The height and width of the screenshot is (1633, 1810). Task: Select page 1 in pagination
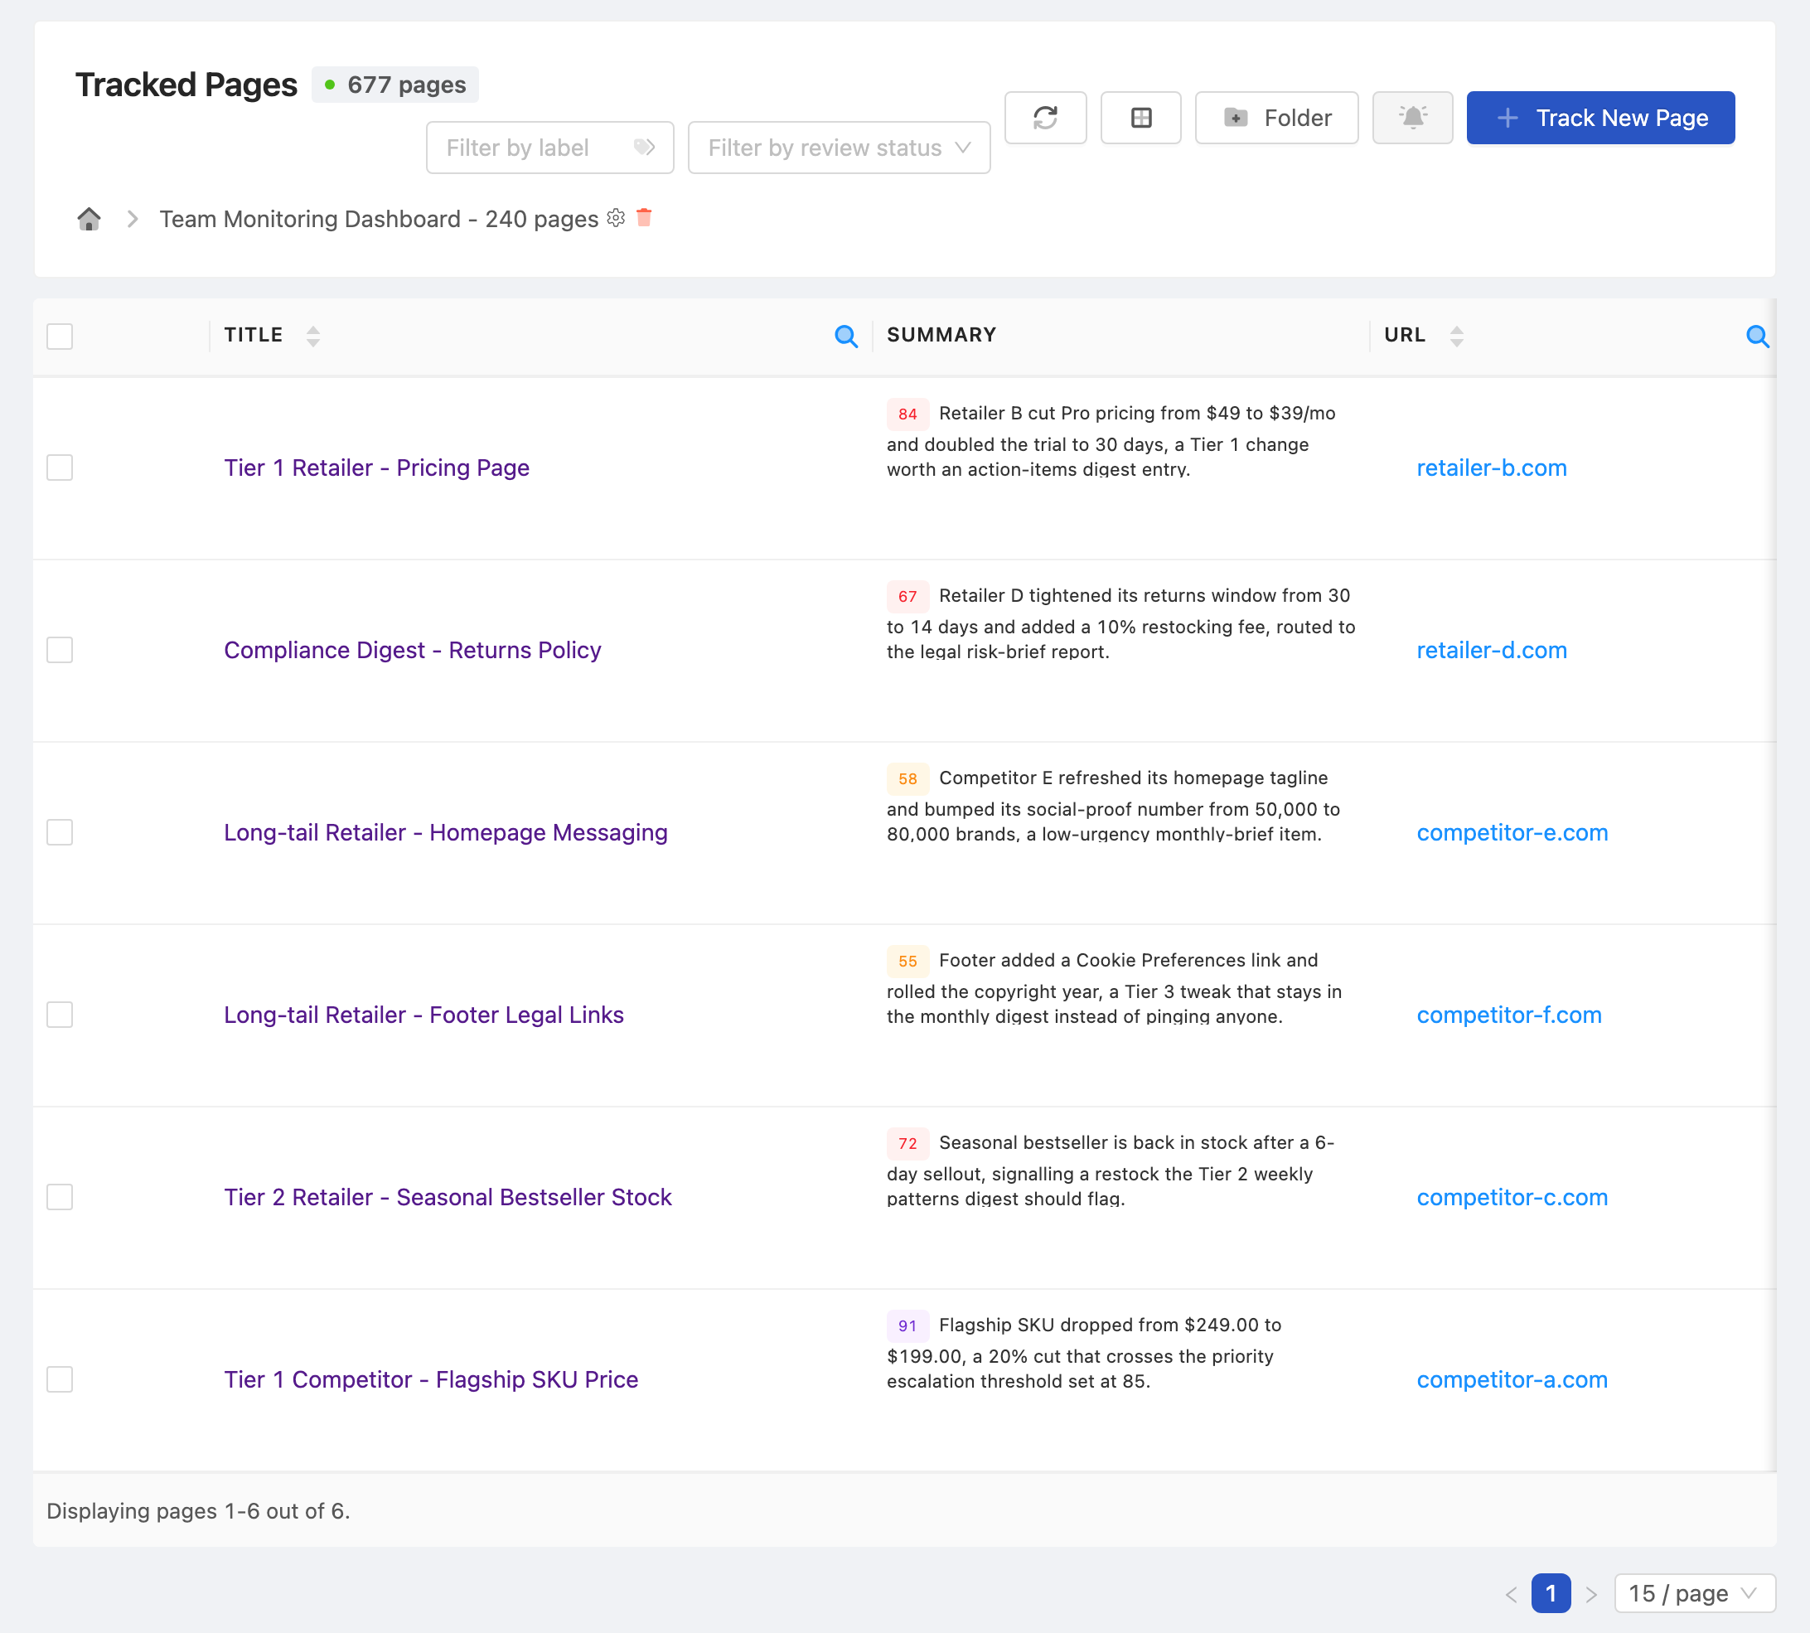[x=1551, y=1593]
